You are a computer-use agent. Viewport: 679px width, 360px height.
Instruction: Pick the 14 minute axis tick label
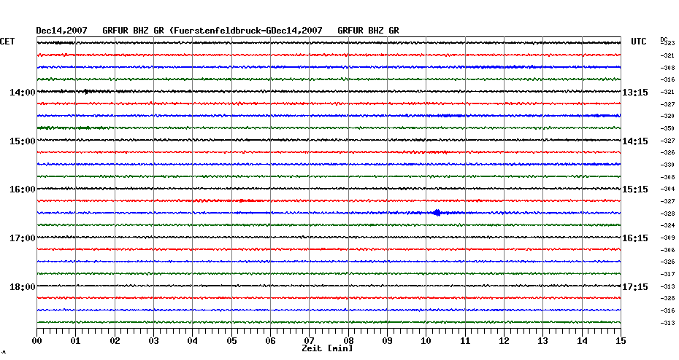click(x=582, y=341)
